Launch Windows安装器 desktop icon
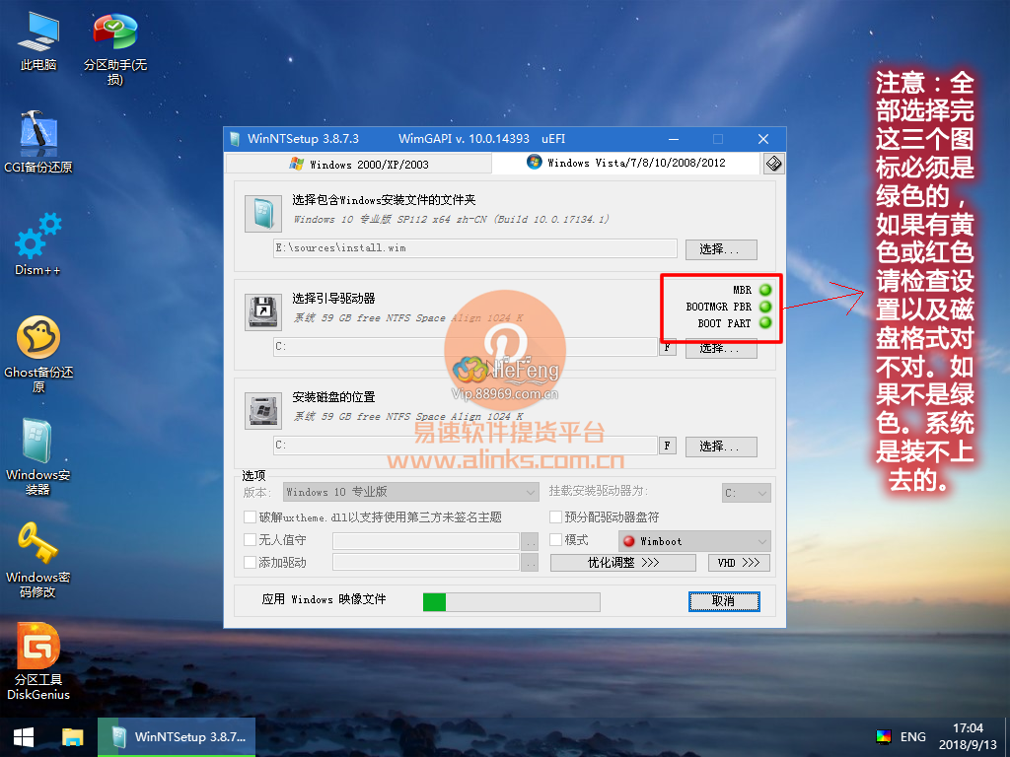This screenshot has width=1010, height=757. click(x=38, y=457)
